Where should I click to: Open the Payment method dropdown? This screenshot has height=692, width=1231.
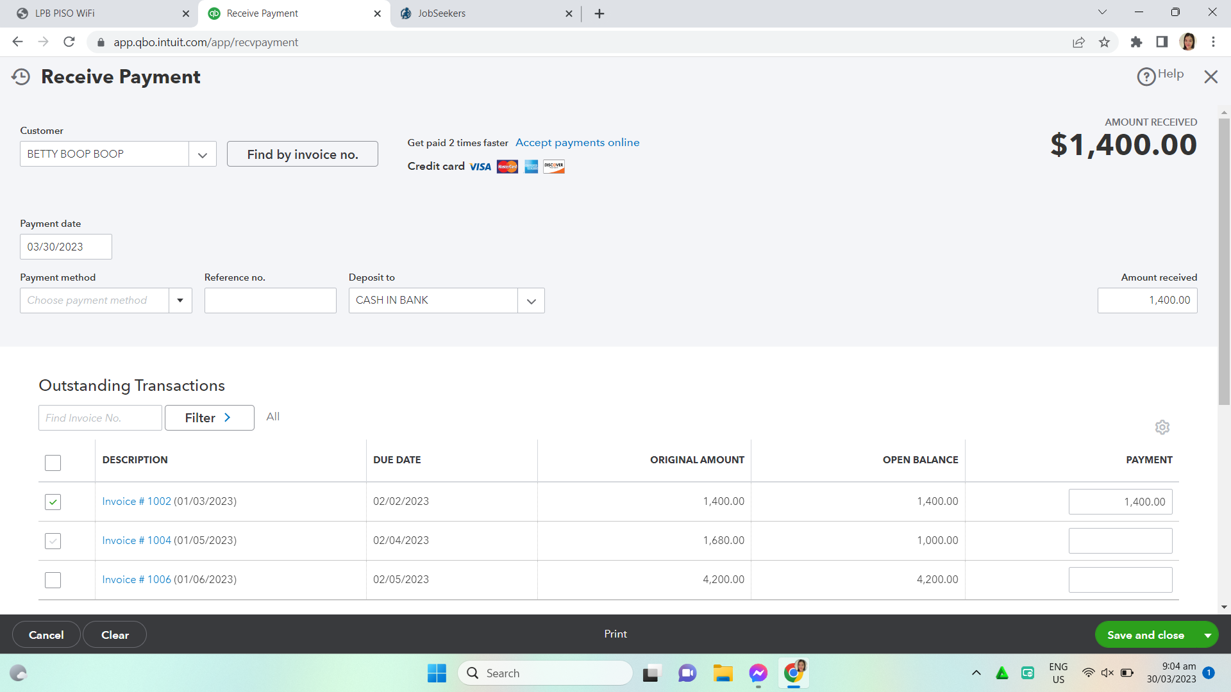tap(180, 301)
